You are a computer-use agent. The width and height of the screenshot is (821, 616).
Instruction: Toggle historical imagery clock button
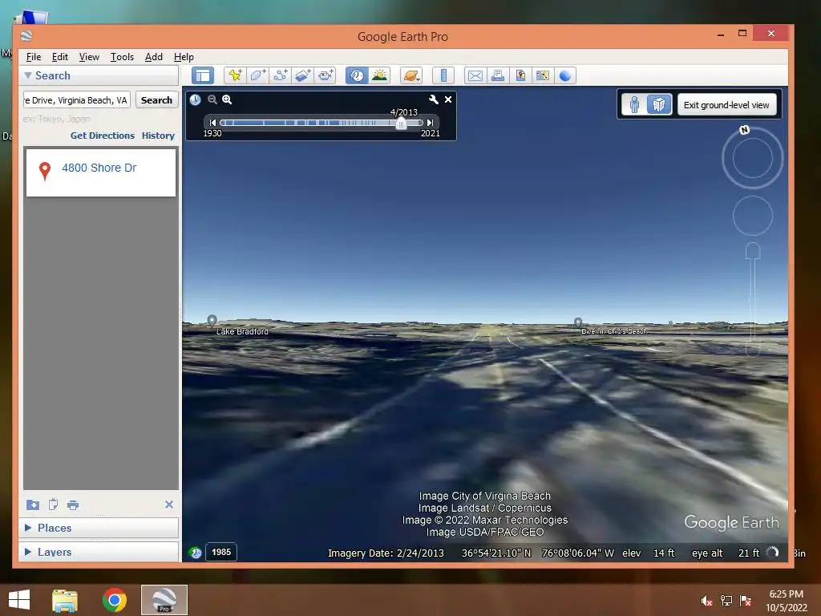tap(357, 75)
